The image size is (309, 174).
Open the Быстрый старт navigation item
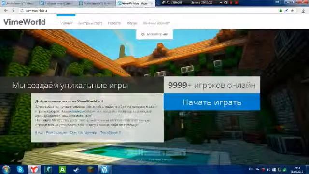pos(90,23)
